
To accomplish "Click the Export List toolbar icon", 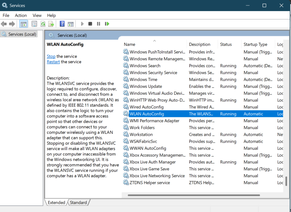I will 51,24.
